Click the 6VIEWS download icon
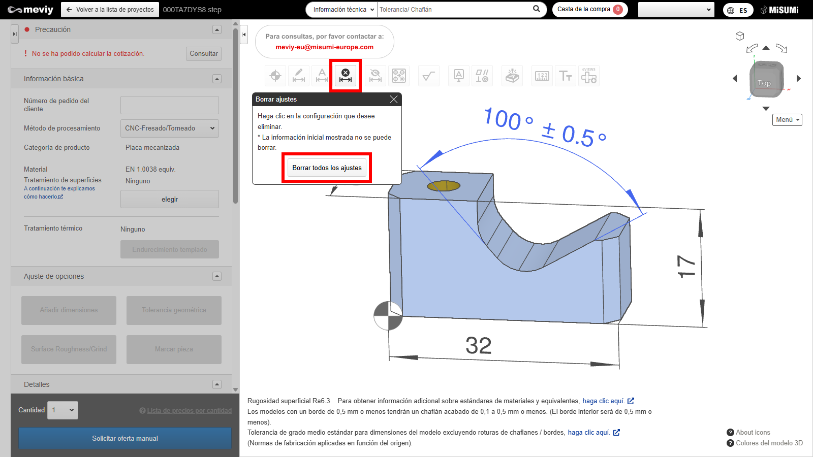The width and height of the screenshot is (813, 457). pos(589,76)
